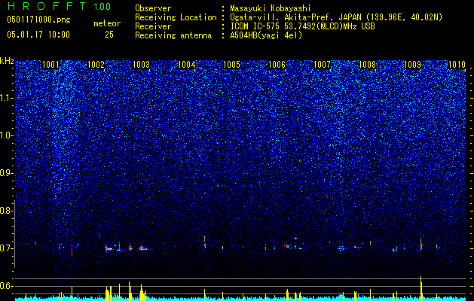Click the meteor count label
Image resolution: width=474 pixels, height=301 pixels.
pyautogui.click(x=107, y=23)
